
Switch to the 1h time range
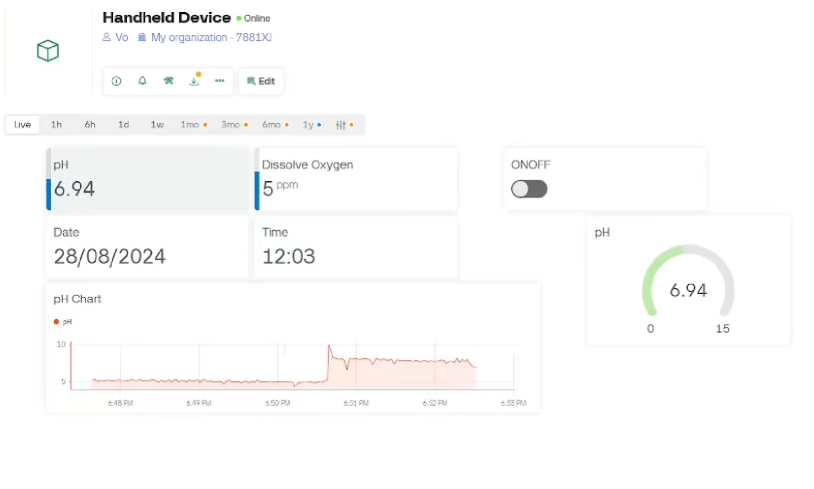click(x=56, y=125)
